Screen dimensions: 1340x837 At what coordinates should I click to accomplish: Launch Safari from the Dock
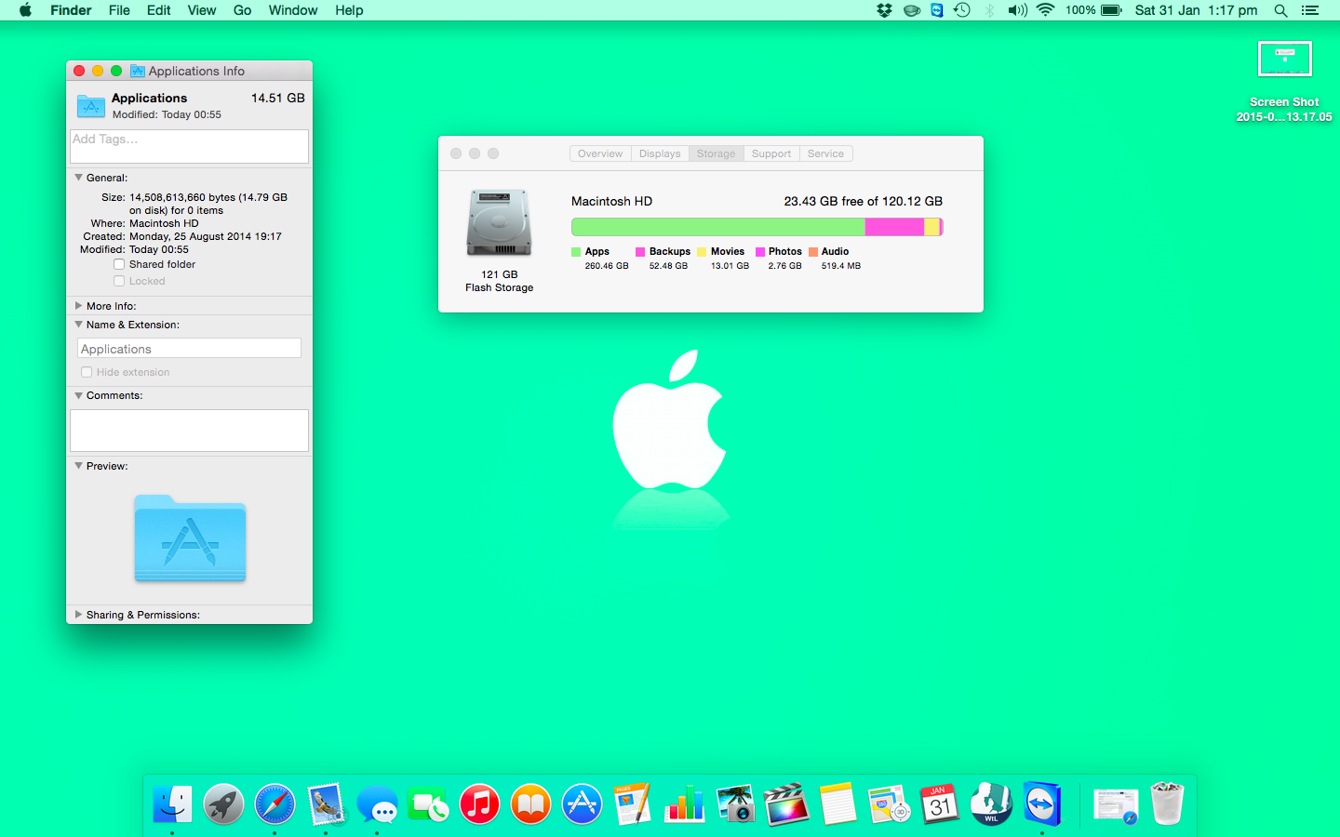(x=275, y=804)
